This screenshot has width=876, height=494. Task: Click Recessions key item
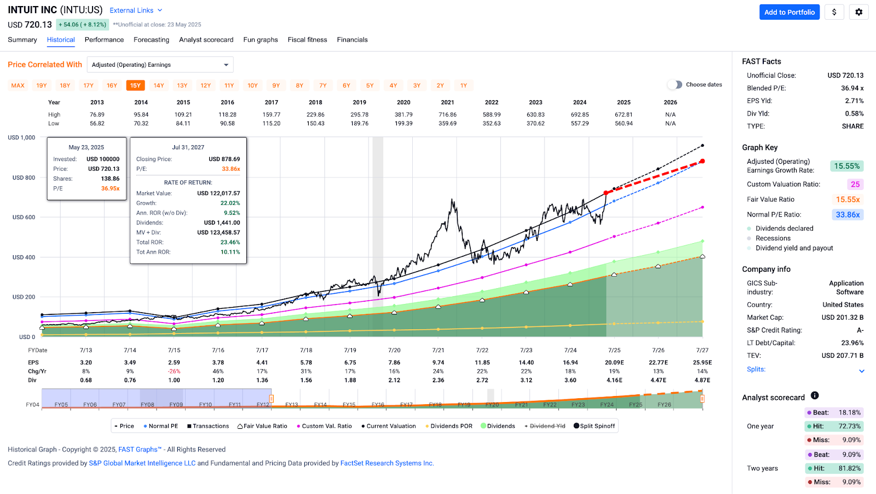(x=769, y=238)
